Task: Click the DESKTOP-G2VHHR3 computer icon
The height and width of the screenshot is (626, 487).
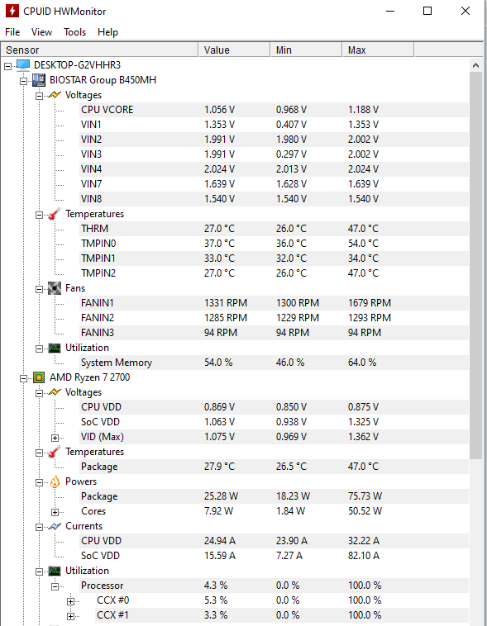Action: coord(23,65)
